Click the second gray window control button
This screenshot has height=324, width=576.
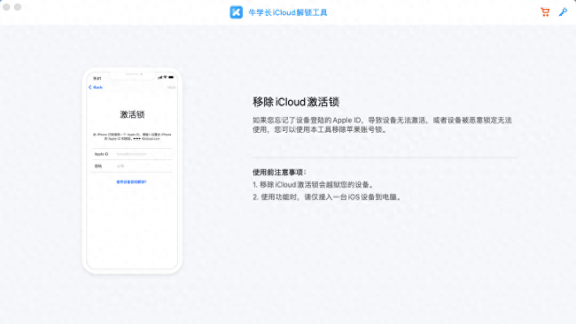pos(18,7)
